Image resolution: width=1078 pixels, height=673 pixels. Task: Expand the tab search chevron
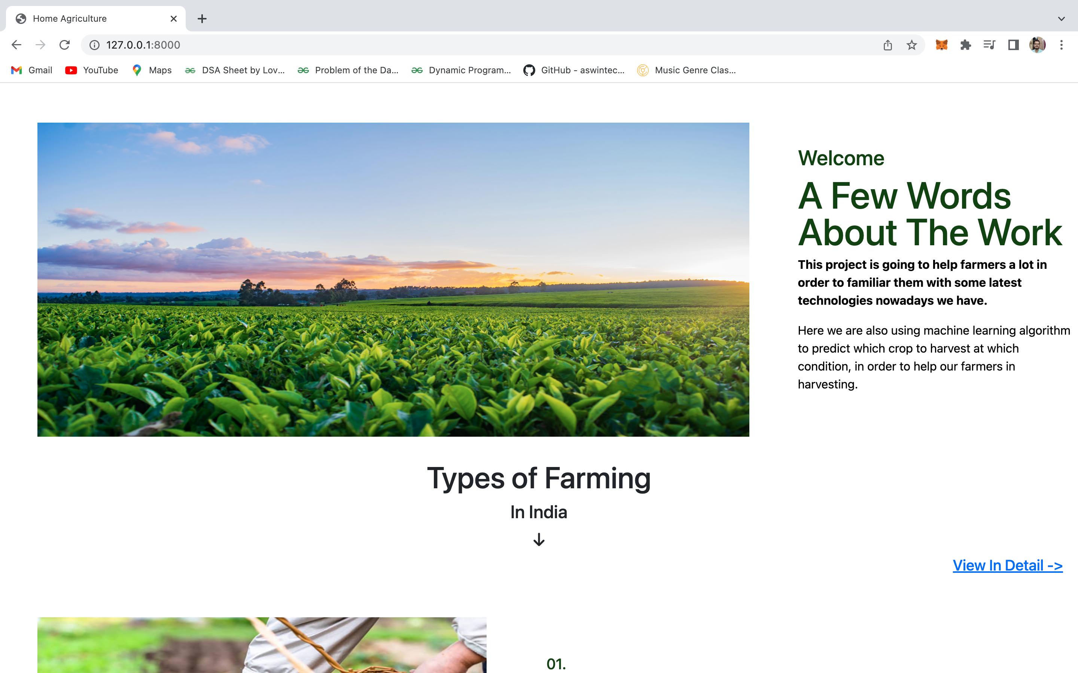(x=1062, y=19)
